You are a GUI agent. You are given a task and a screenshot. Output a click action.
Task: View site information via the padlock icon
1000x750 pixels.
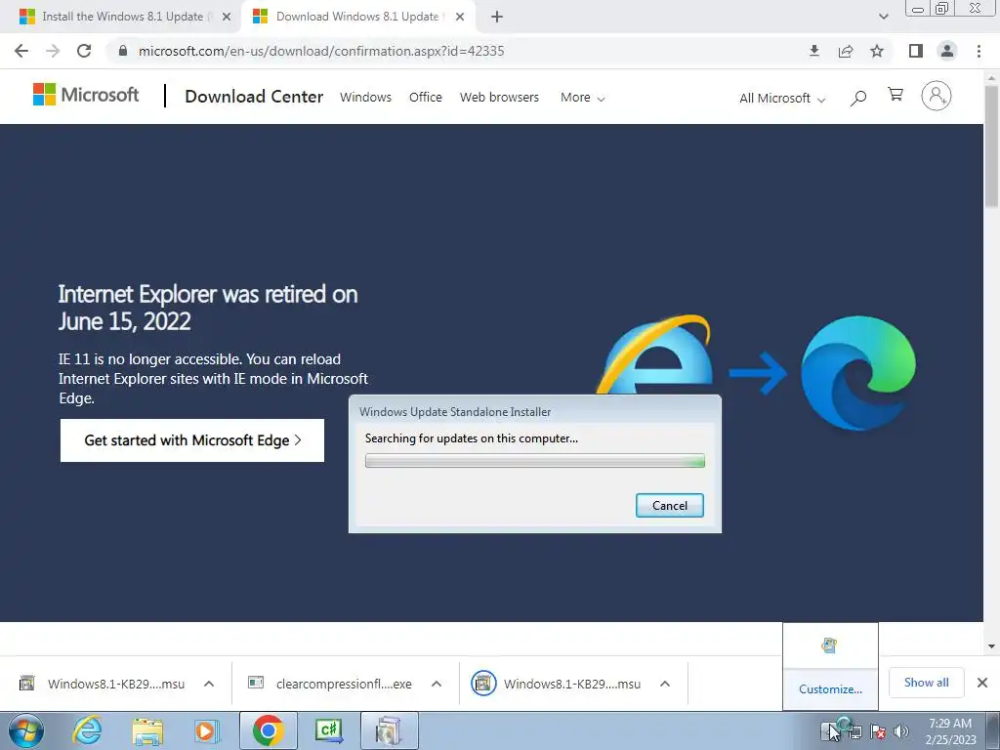[x=123, y=51]
